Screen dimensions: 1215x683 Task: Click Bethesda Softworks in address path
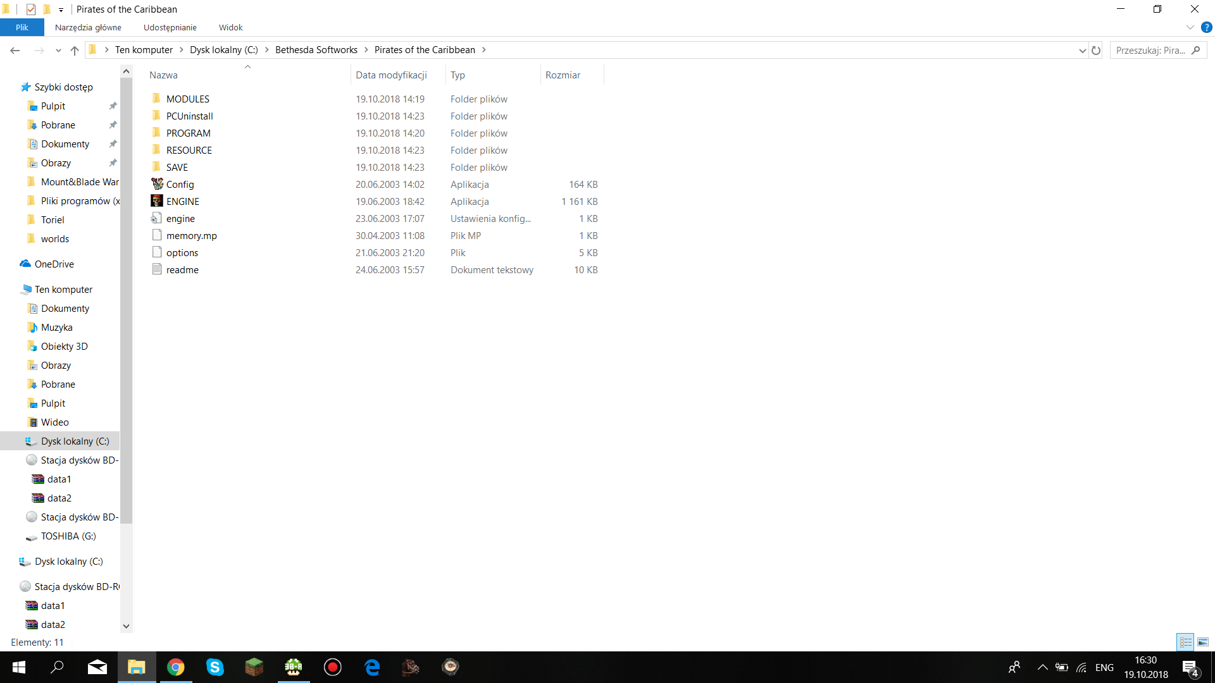316,50
